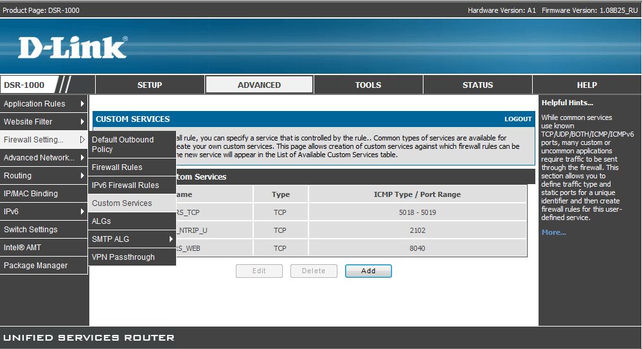Open Intel AMT page
This screenshot has height=349, width=642.
(x=44, y=248)
